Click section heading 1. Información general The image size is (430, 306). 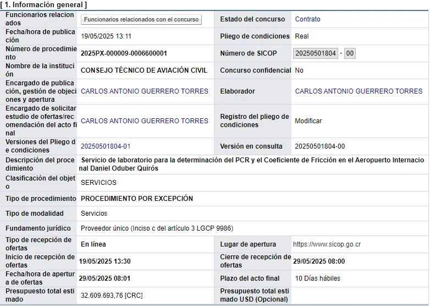[43, 4]
